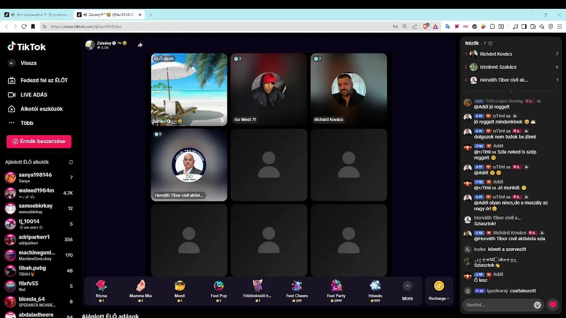This screenshot has width=566, height=318.
Task: Open a new browser tab
Action: (x=151, y=15)
